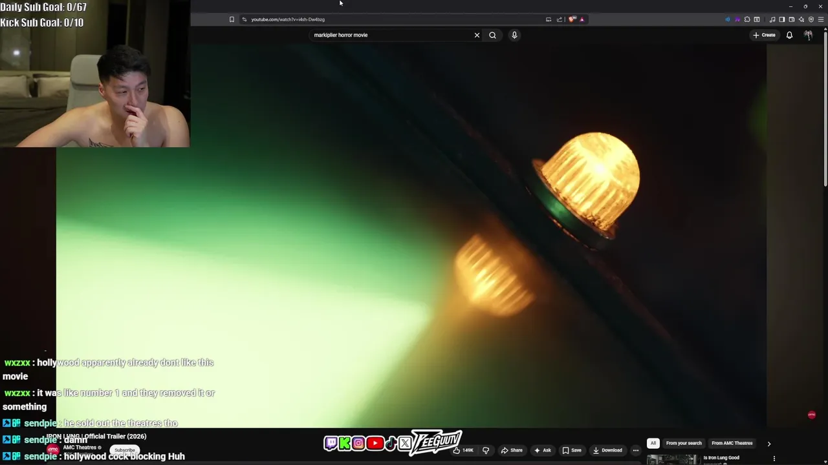This screenshot has height=465, width=828.
Task: Open the Extensions puzzle-piece menu
Action: click(747, 19)
